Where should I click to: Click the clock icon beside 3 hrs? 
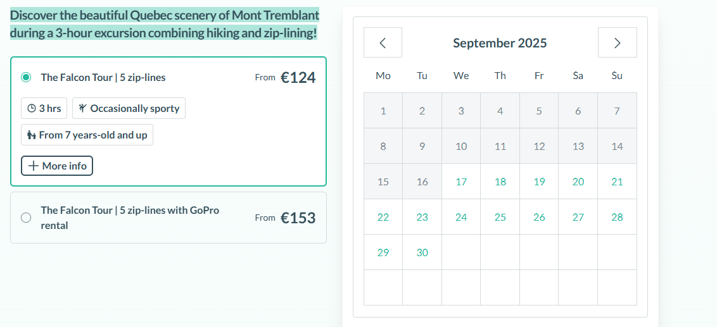(32, 109)
